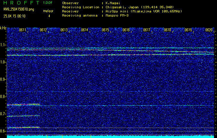This screenshot has height=138, width=217.
Task: Click the 0.7 frequency axis label
Action: (x=3, y=114)
